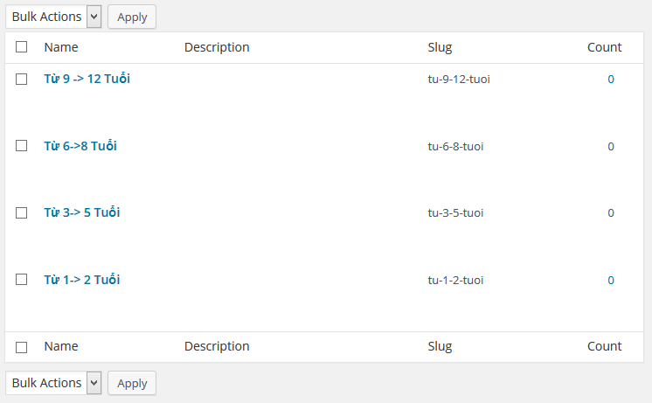Viewport: 652px width, 403px height.
Task: Check the Từ 6->8 Tuổi row checkbox
Action: tap(22, 146)
